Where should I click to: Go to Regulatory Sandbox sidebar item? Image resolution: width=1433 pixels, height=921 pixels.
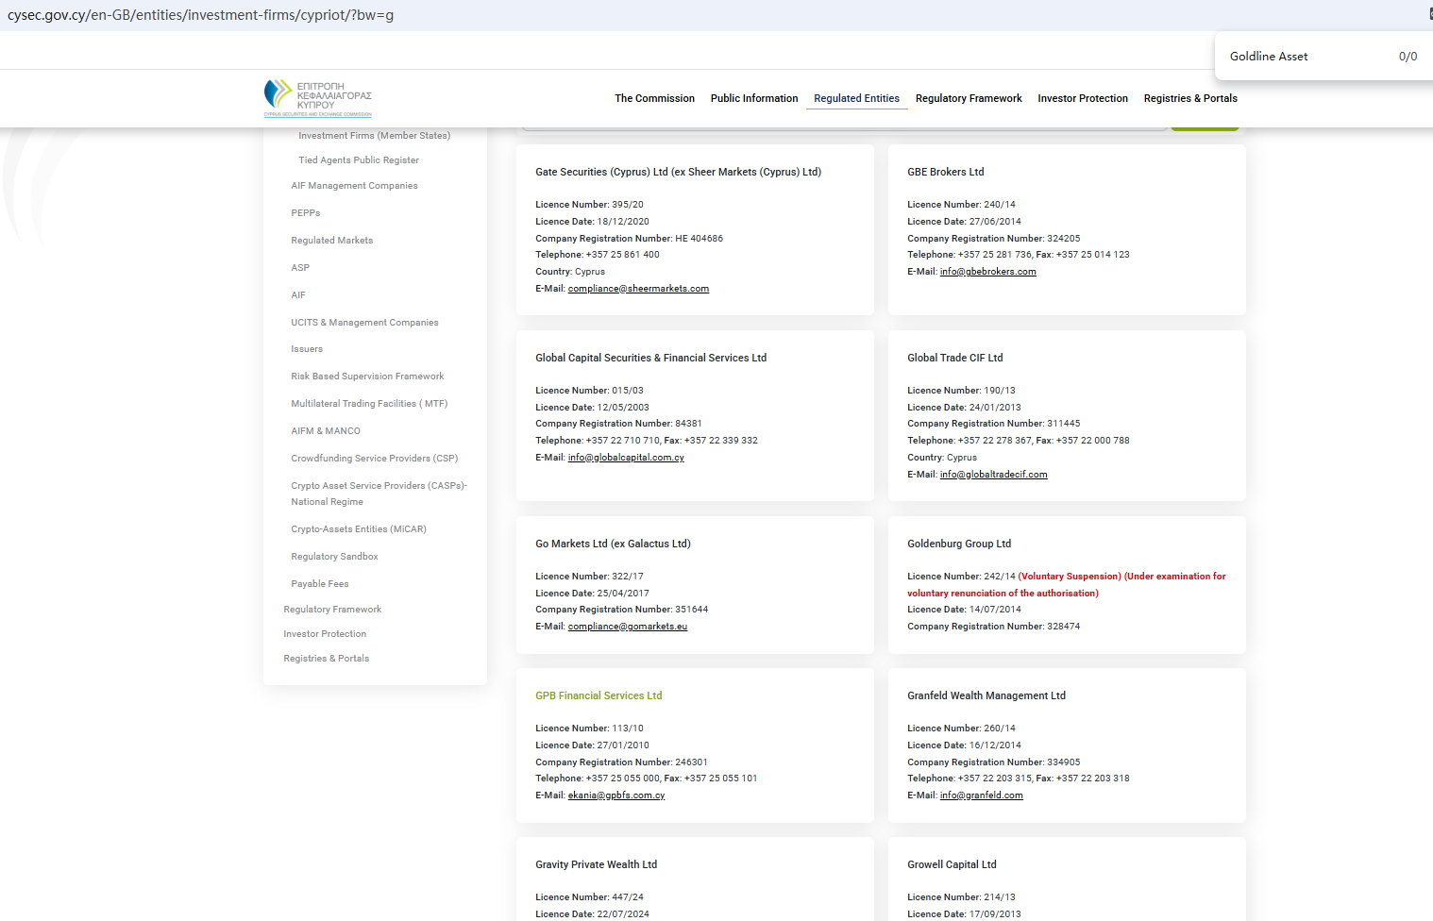click(x=334, y=557)
